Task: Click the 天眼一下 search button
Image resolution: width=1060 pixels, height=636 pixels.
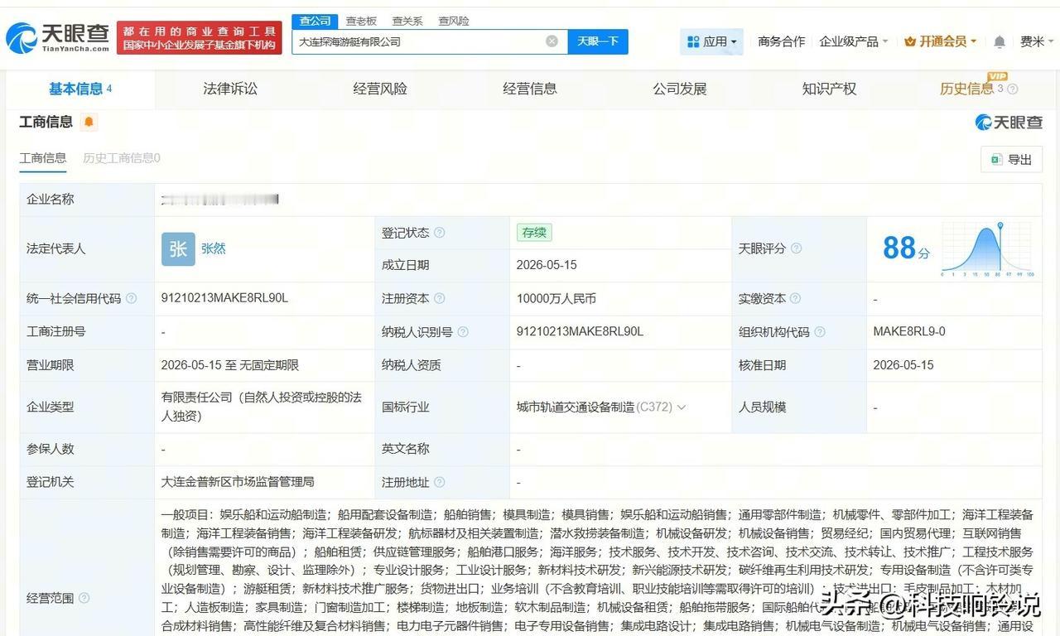Action: click(x=598, y=41)
